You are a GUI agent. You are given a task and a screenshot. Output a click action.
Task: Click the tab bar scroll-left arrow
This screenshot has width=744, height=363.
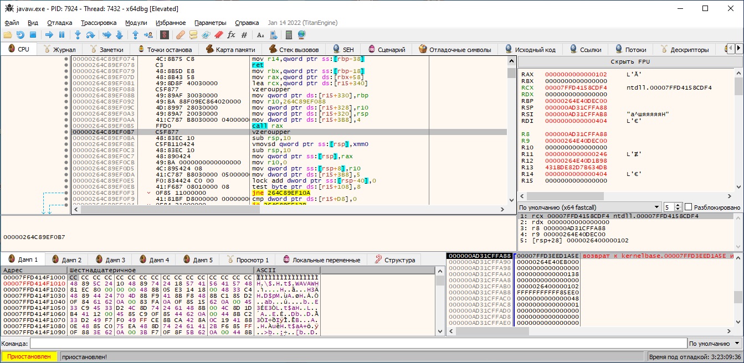(730, 49)
